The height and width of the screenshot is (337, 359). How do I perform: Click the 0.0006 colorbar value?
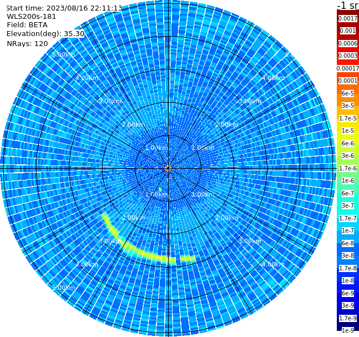point(348,43)
